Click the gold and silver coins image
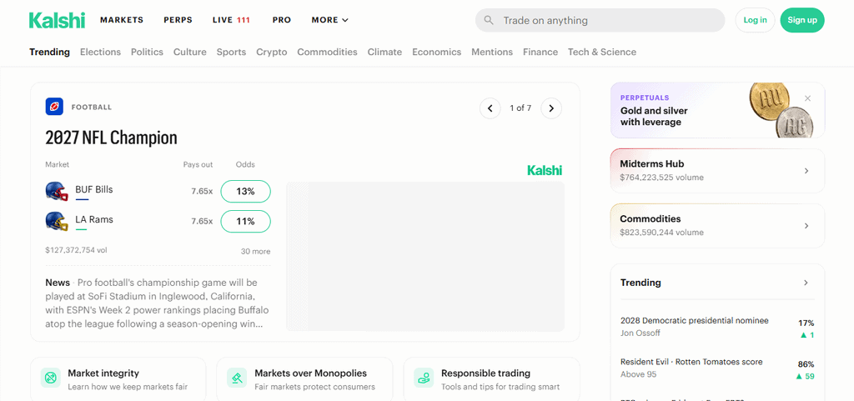This screenshot has width=854, height=401. coord(781,110)
